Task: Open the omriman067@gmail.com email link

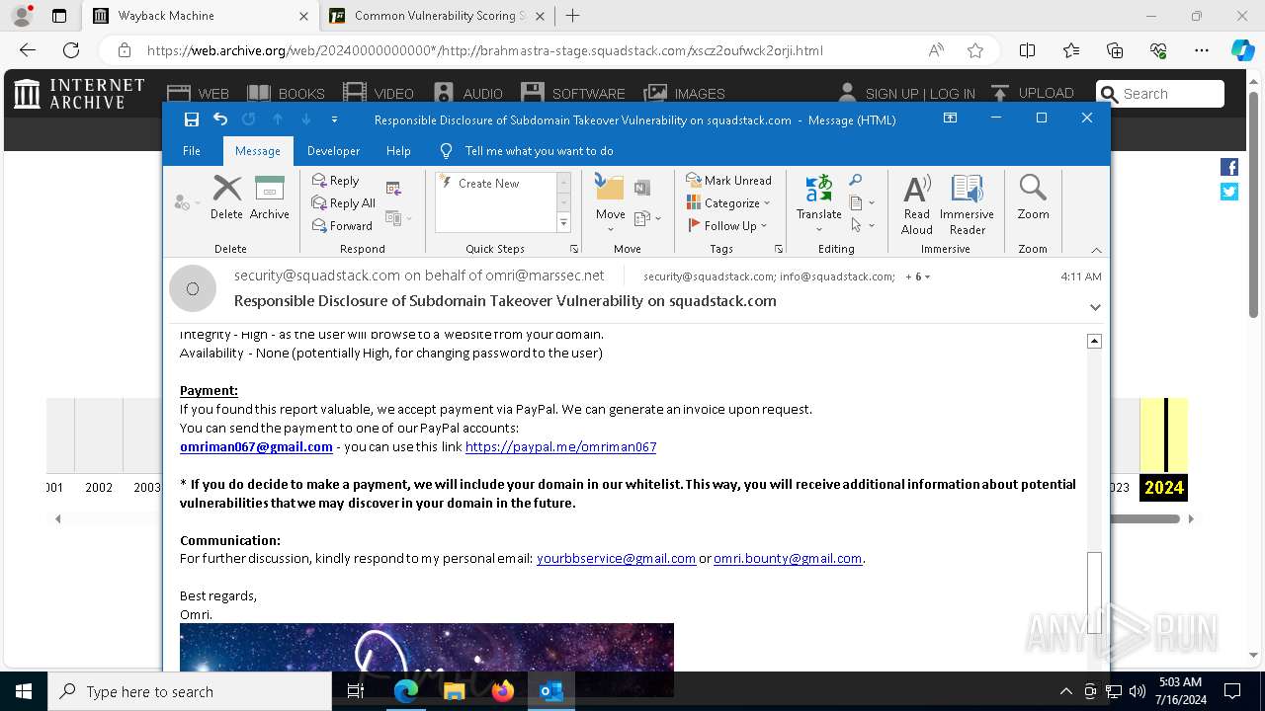Action: click(x=256, y=446)
